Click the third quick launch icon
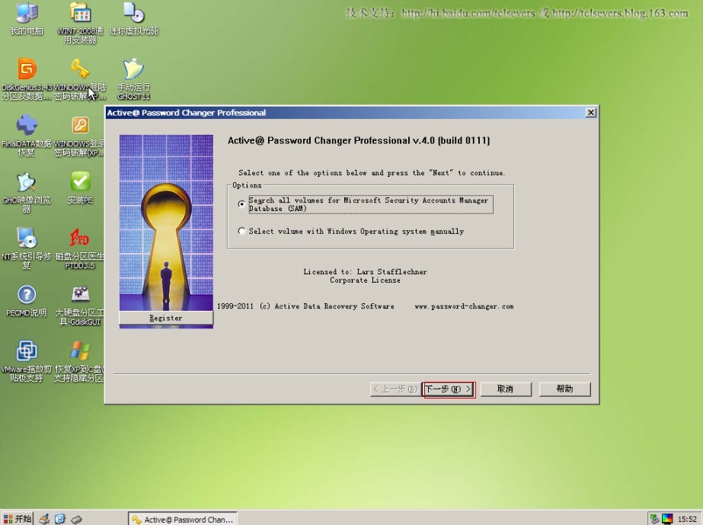 pyautogui.click(x=76, y=519)
